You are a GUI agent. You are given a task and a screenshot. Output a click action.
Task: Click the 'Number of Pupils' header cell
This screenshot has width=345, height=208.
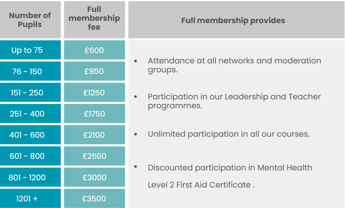coord(30,20)
